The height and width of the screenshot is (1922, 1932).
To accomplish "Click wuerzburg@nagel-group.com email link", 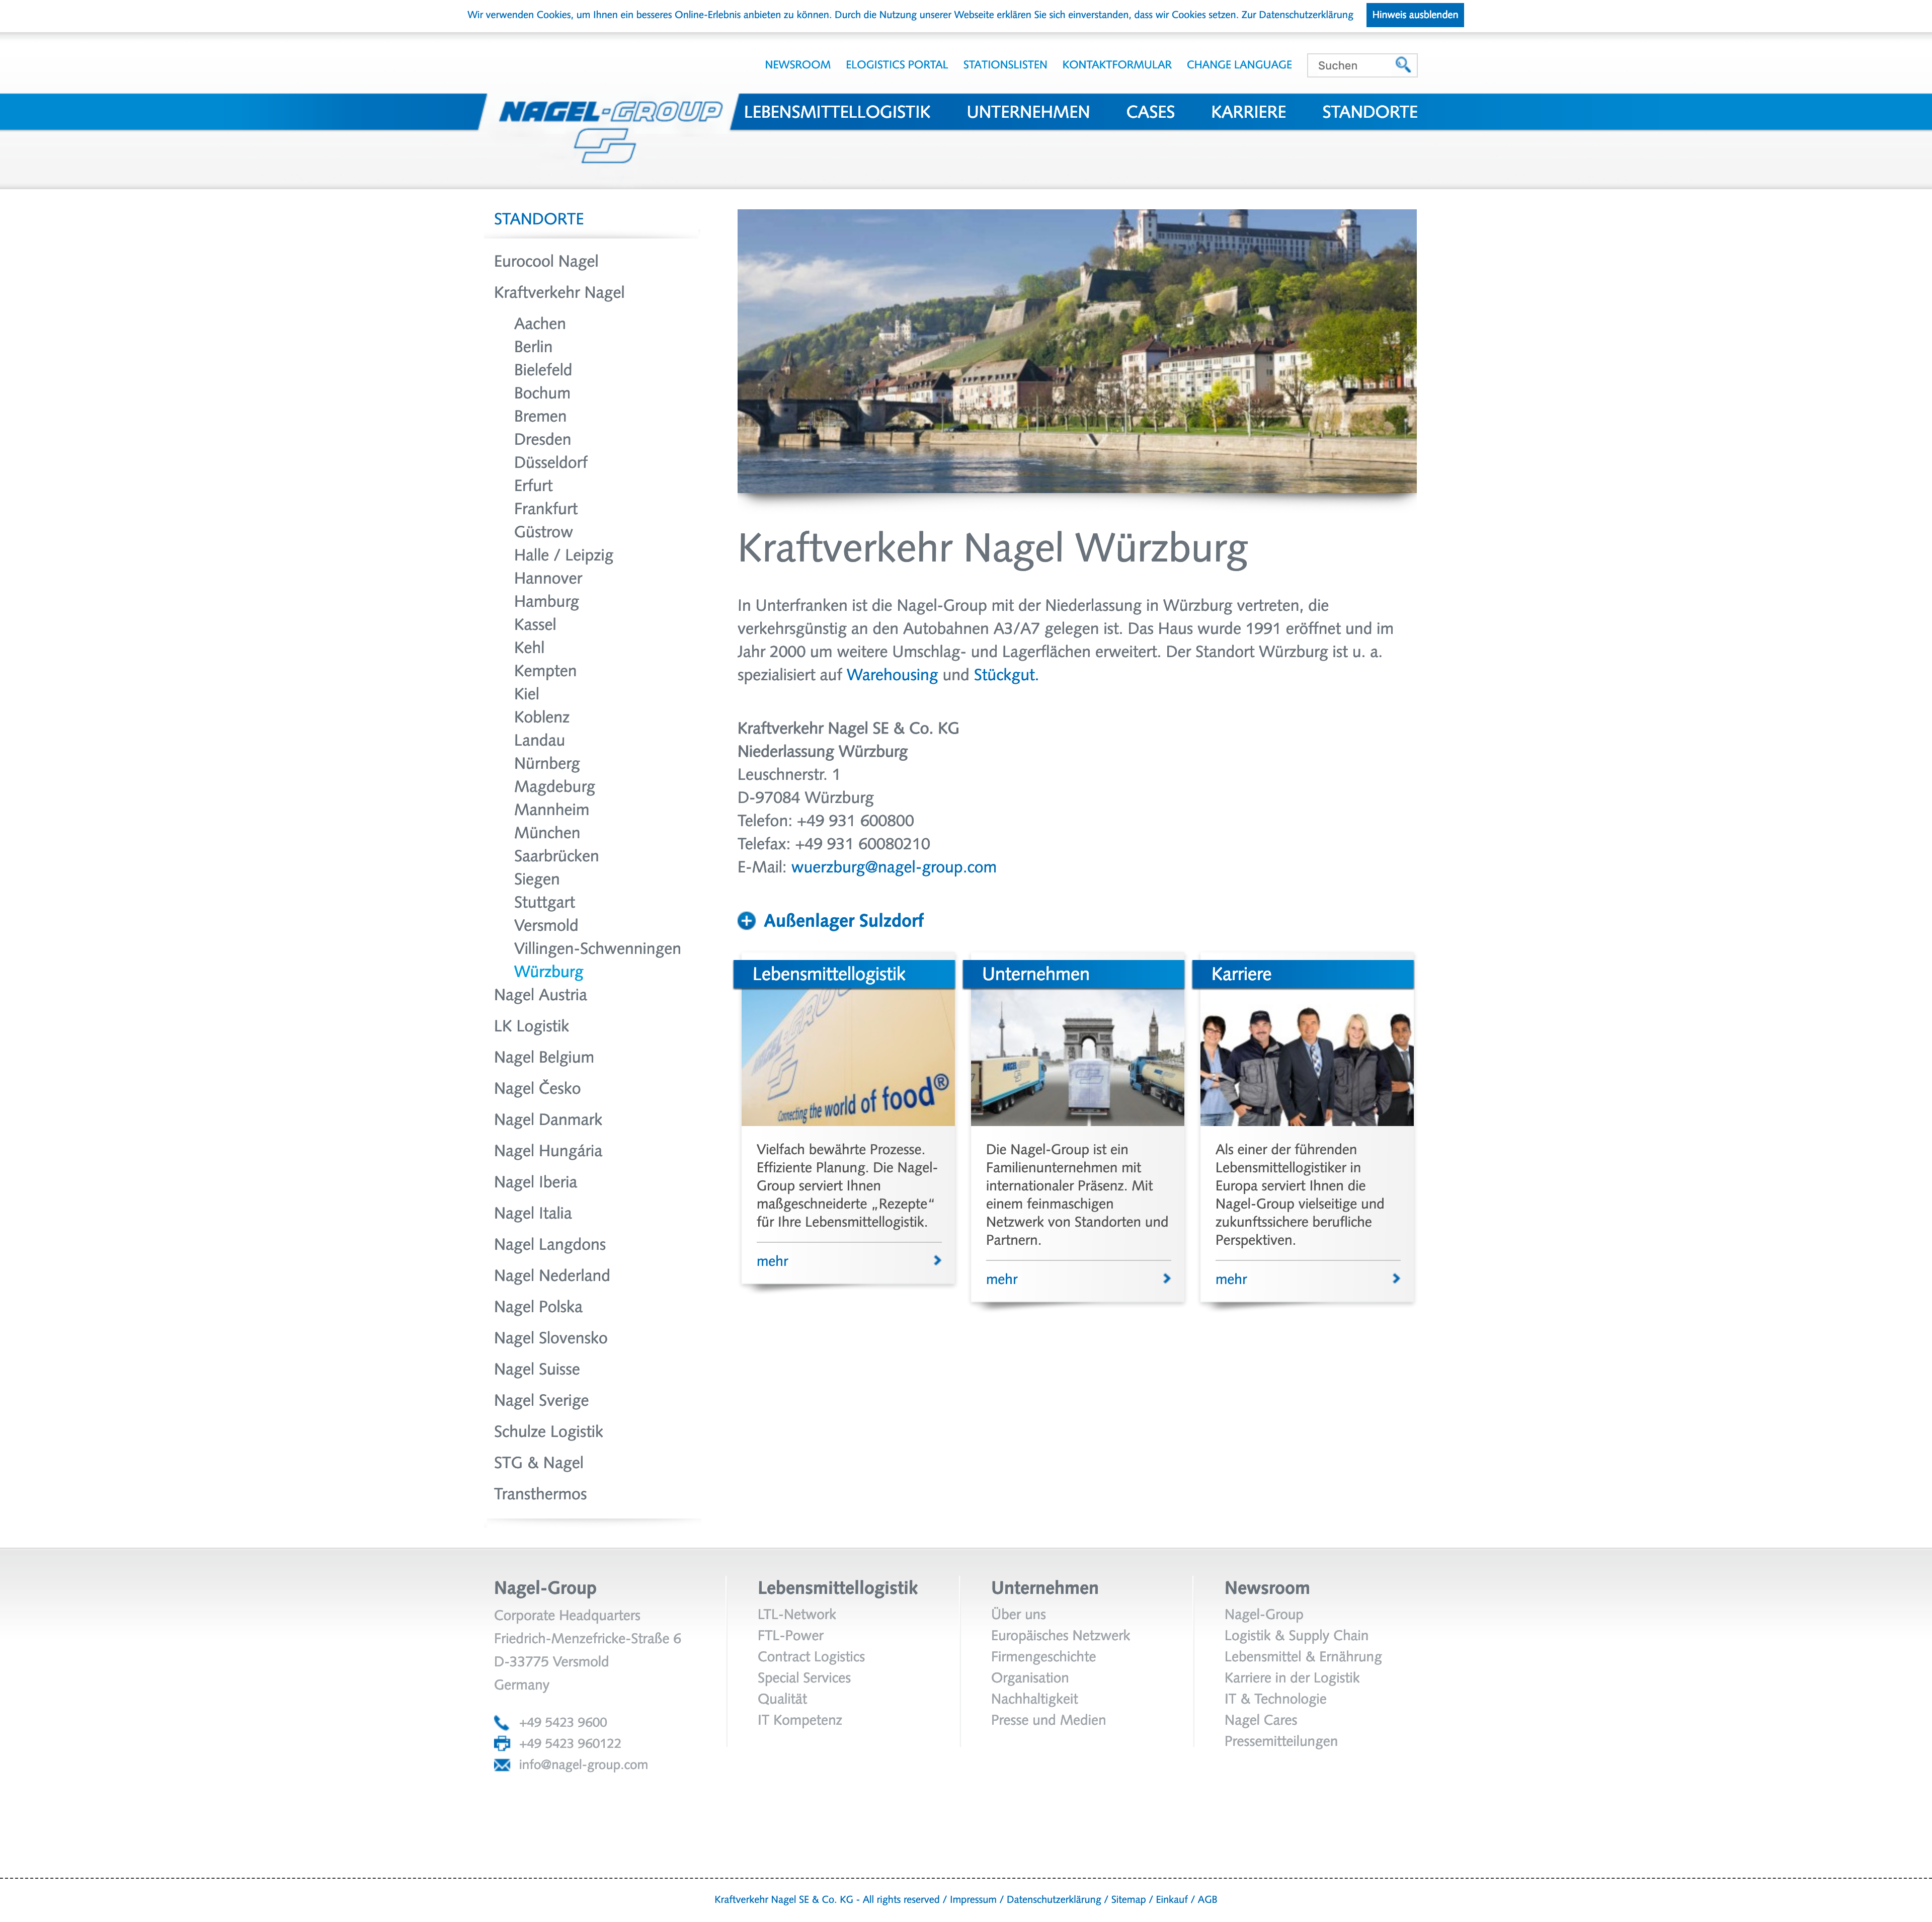I will pos(893,867).
